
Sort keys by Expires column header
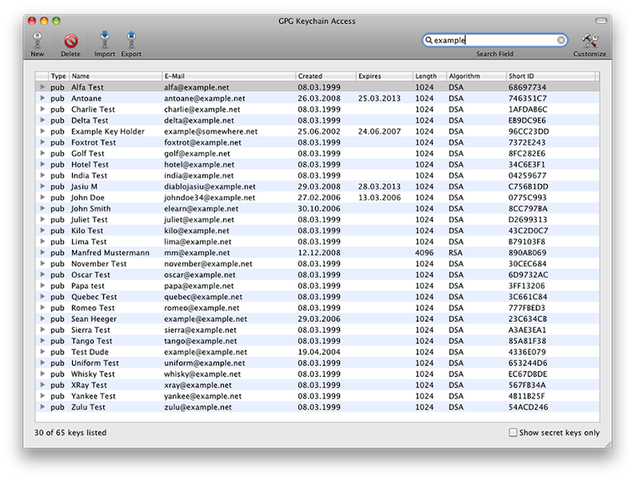pos(383,76)
